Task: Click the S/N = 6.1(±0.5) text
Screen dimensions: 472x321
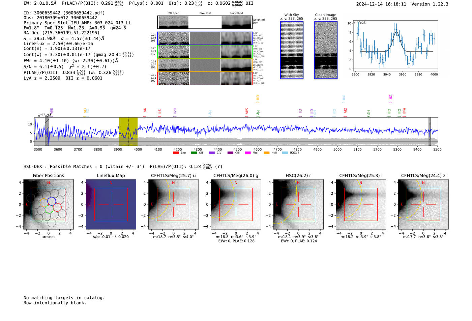Action: coord(43,67)
